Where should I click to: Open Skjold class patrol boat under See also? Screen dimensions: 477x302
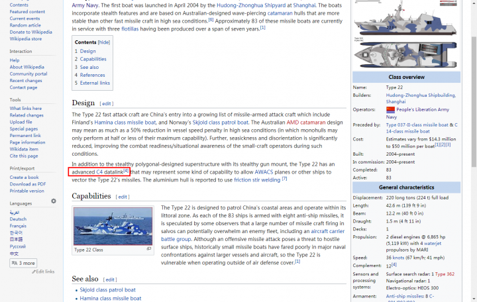(x=108, y=290)
